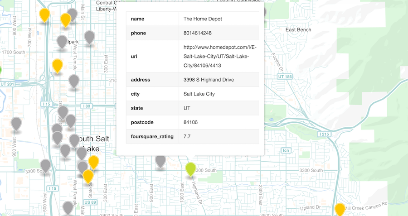Open the gray marker partly hidden behind the popup's right edge
408x216 pixels.
coord(265,12)
